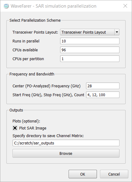
Task: Click the Start, Stop Freq, Count field
Action: point(103,95)
